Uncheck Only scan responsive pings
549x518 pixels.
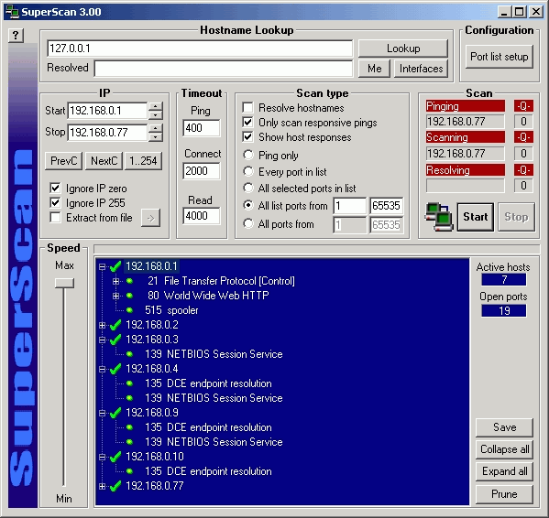point(247,123)
